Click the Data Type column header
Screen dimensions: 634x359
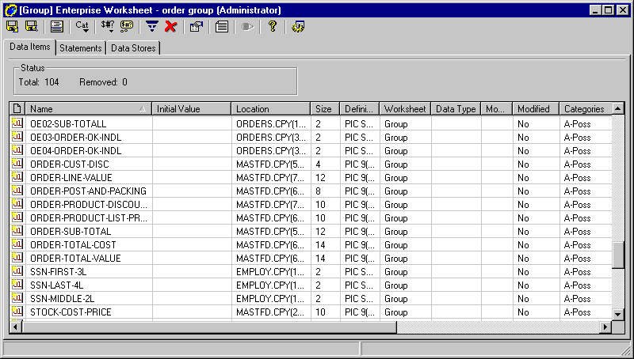(456, 109)
